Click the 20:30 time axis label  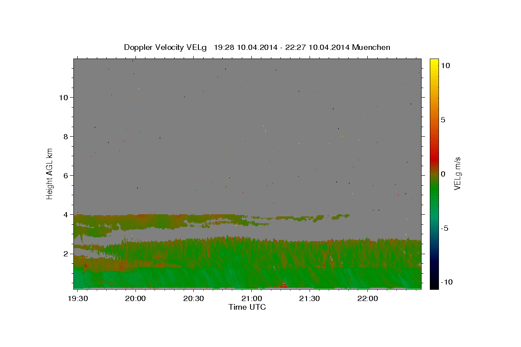(x=194, y=298)
